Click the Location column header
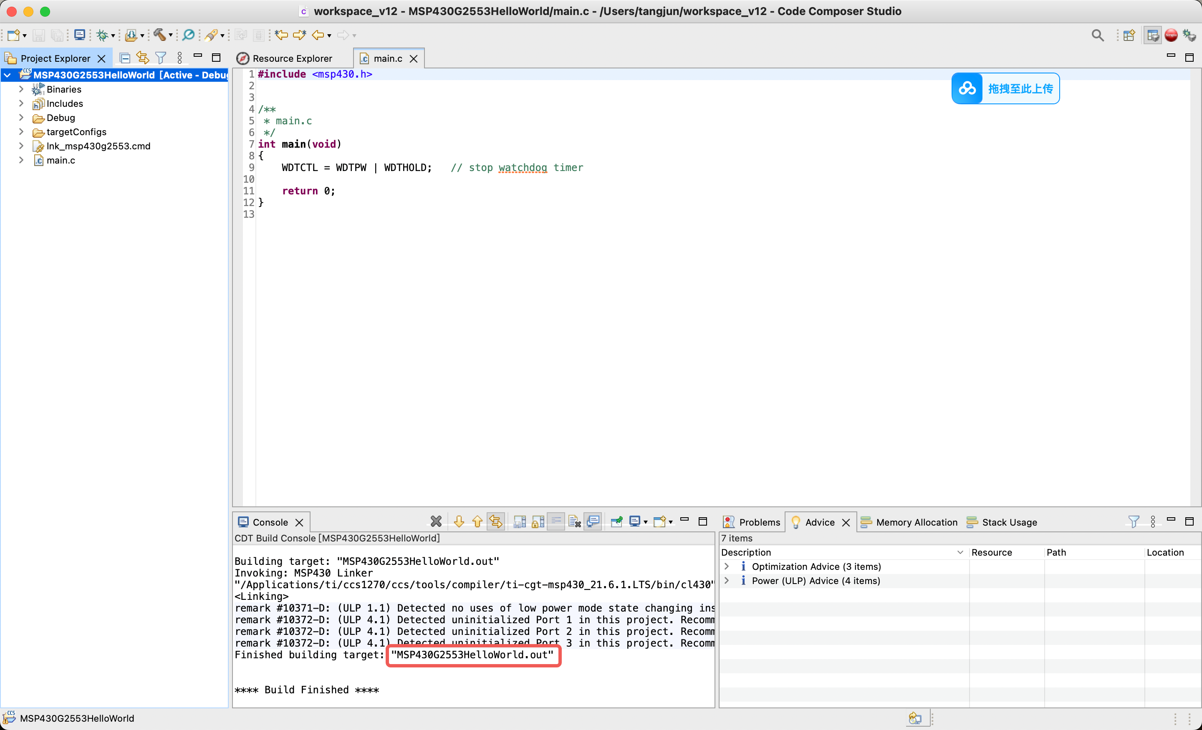The height and width of the screenshot is (730, 1202). click(1172, 552)
